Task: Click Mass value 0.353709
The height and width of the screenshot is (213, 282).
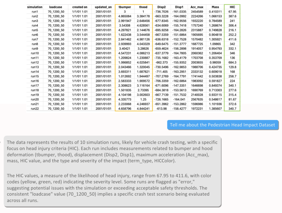Action: [x=215, y=58]
